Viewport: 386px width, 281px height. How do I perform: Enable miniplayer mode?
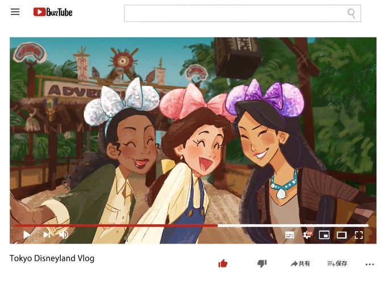pyautogui.click(x=324, y=235)
